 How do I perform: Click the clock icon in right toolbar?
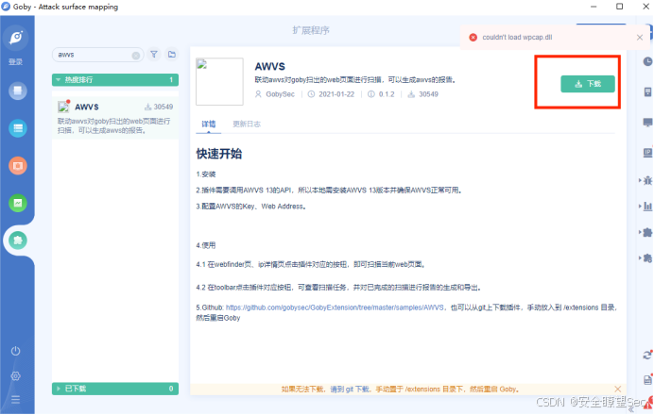pos(647,61)
